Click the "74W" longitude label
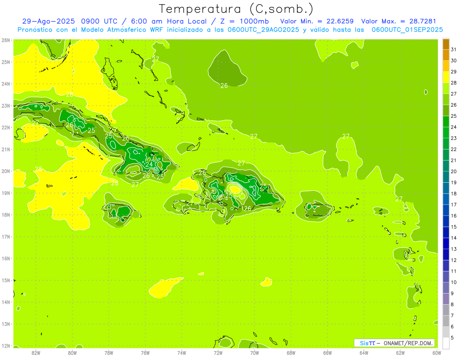 click(x=182, y=353)
